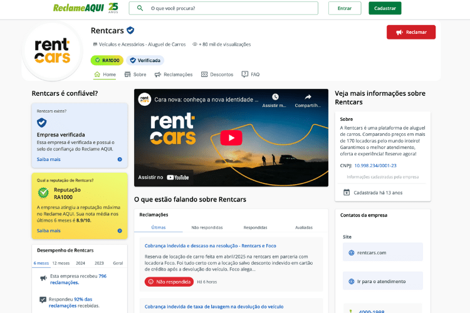The image size is (470, 313).
Task: Click arrow icon in Empresa verificada card
Action: point(120,160)
